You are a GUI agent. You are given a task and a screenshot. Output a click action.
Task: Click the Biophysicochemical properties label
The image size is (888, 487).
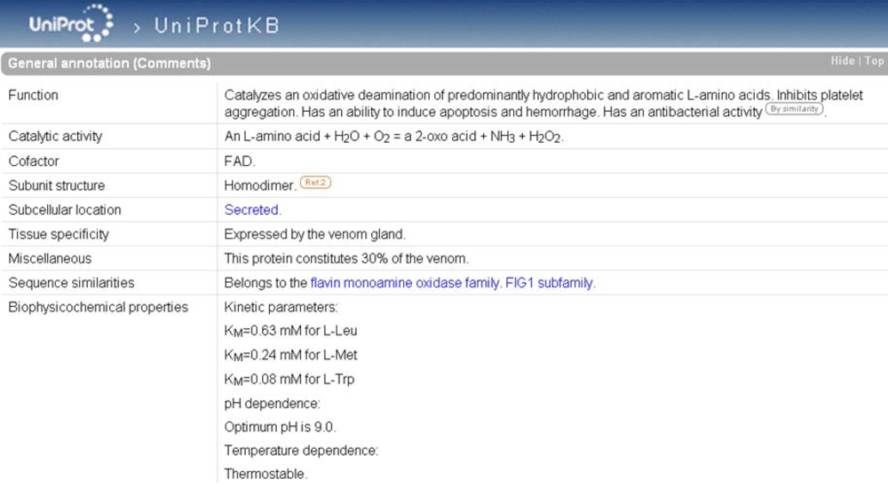pyautogui.click(x=98, y=307)
